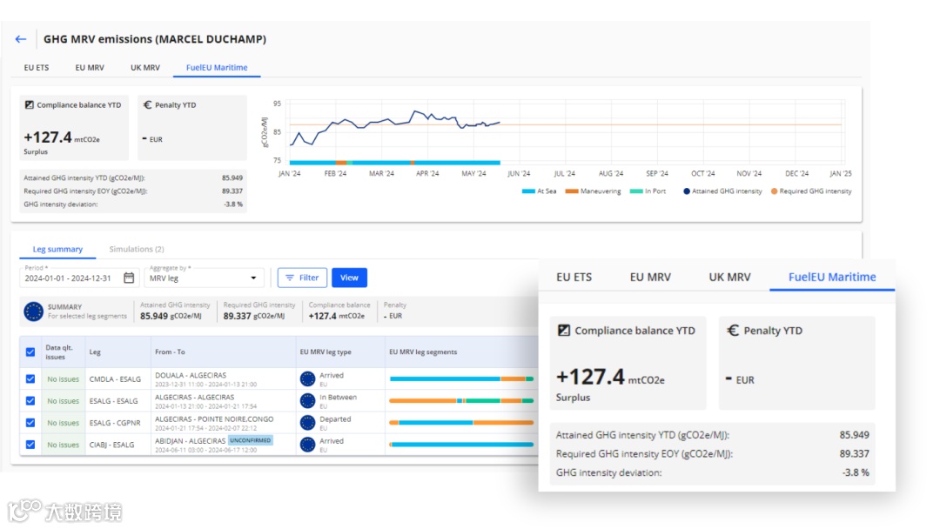Screen dimensions: 940x529
Task: Select the EU ETS tab in the zoomed popup
Action: [x=574, y=278]
